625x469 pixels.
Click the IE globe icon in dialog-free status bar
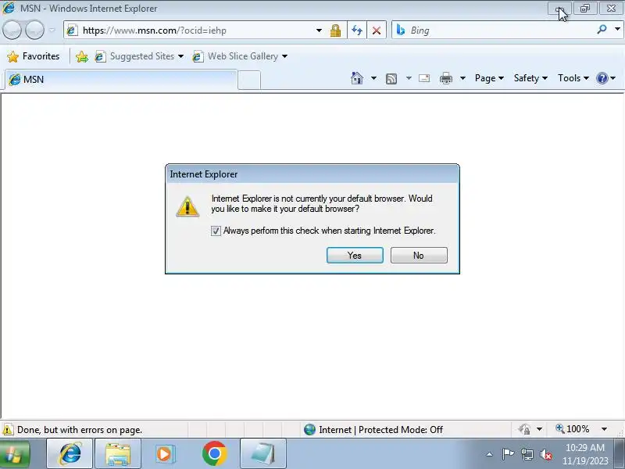click(x=309, y=429)
